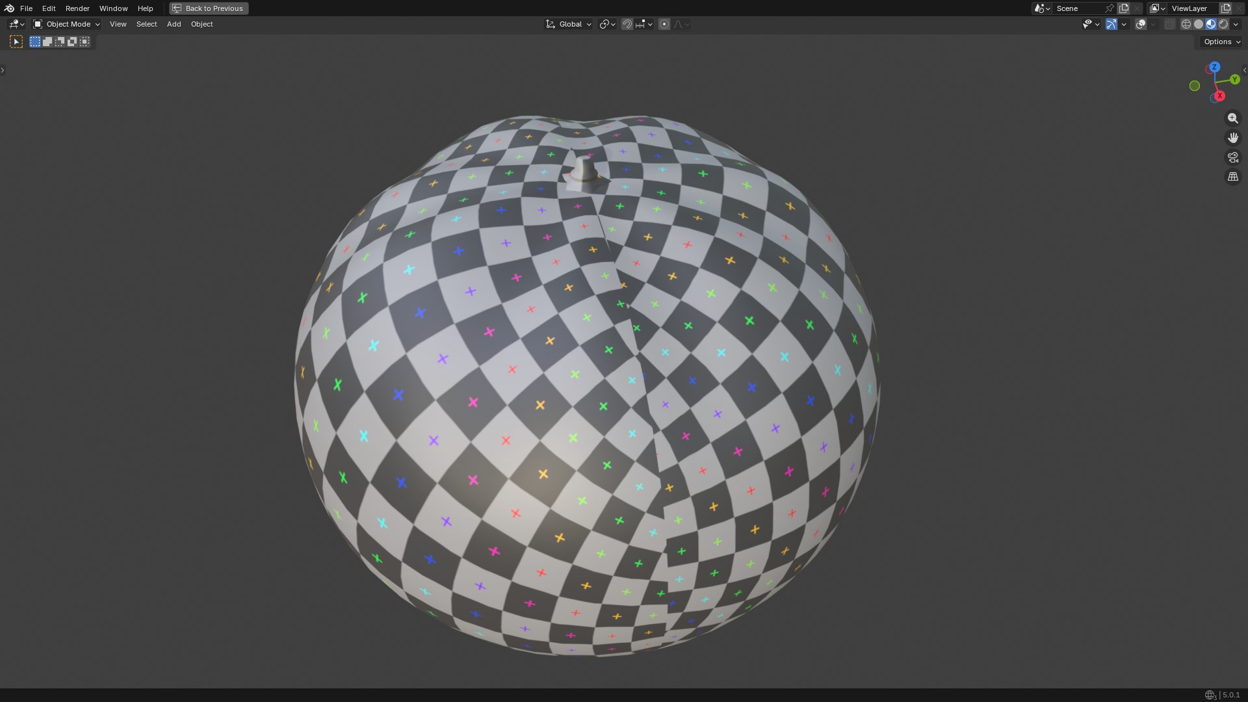Screen dimensions: 1248x702
Task: Open the viewport Add menu
Action: [174, 24]
